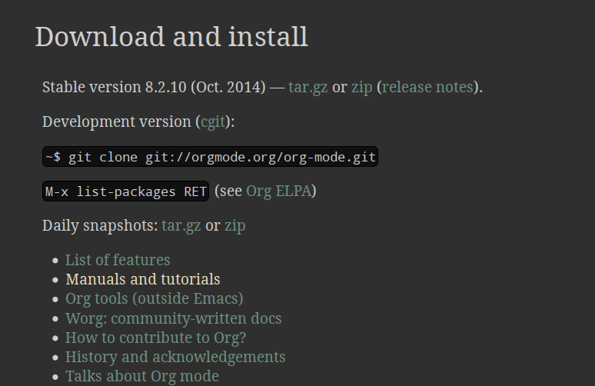Viewport: 595px width, 386px height.
Task: Click the Stable version 8.2.10 text
Action: click(115, 87)
